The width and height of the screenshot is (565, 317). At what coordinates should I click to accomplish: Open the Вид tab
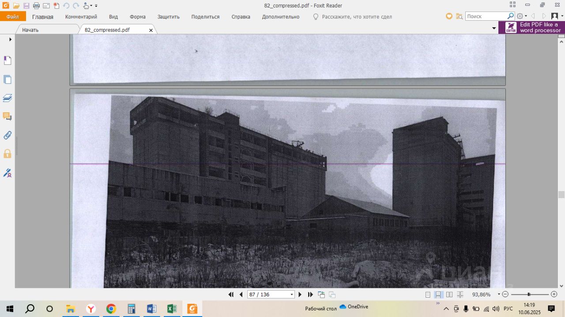[113, 17]
